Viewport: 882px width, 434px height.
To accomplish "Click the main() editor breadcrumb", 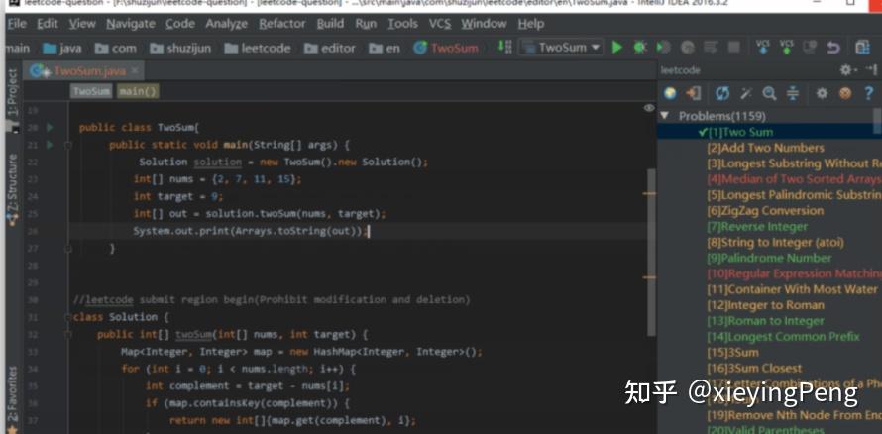I will tap(138, 91).
